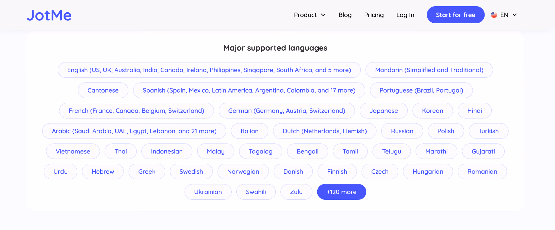Pick the Tagalog chip
Viewport: 555px width, 230px height.
tap(260, 151)
